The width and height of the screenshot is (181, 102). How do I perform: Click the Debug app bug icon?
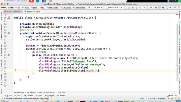pyautogui.click(x=136, y=8)
